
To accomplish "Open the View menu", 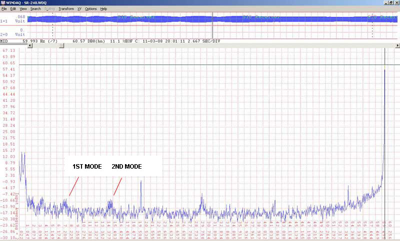I will coord(23,8).
